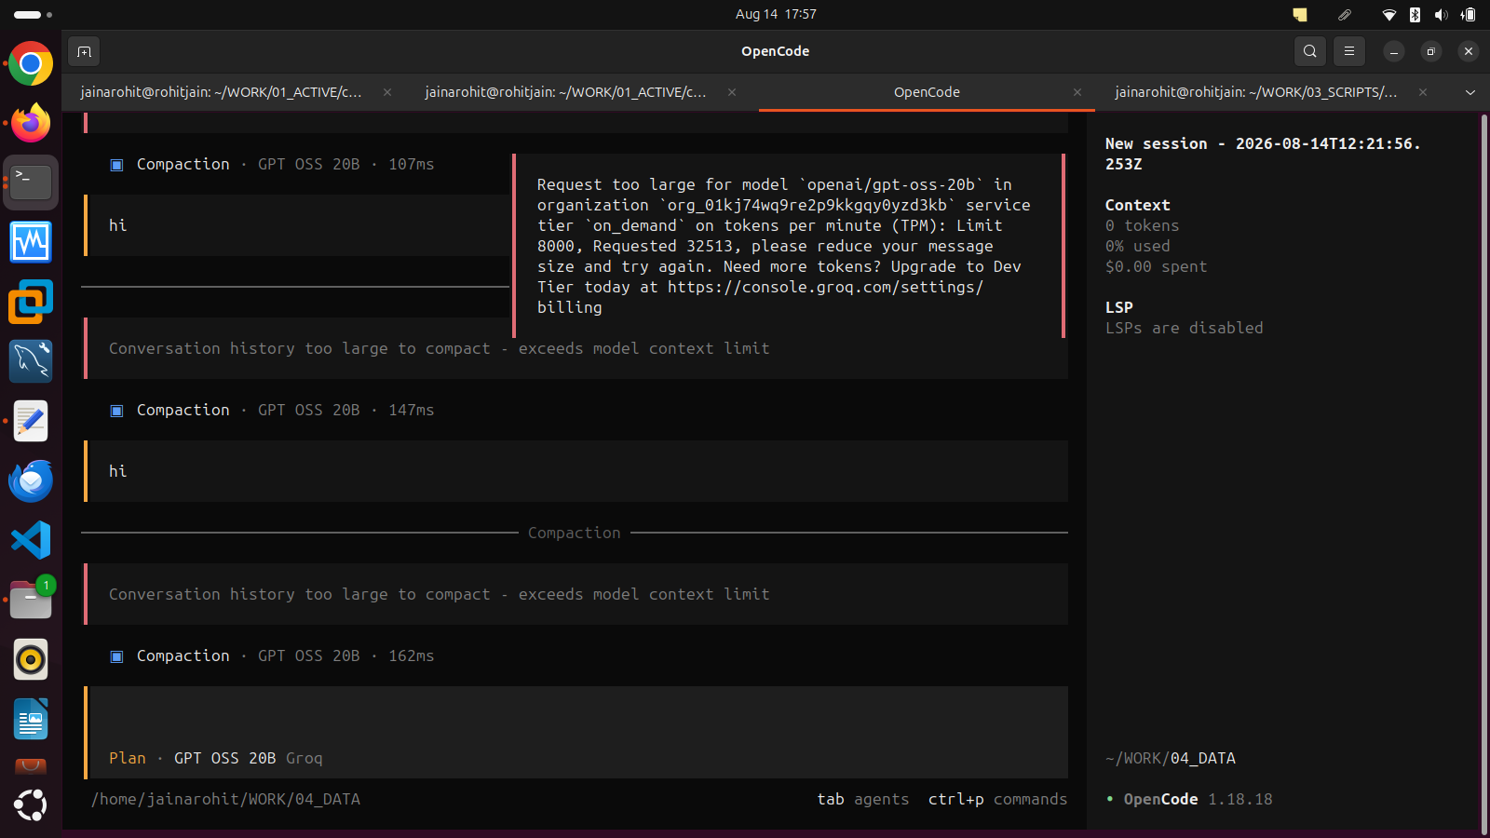Open LibreOffice Writer from the dock
The image size is (1490, 838).
tap(31, 719)
